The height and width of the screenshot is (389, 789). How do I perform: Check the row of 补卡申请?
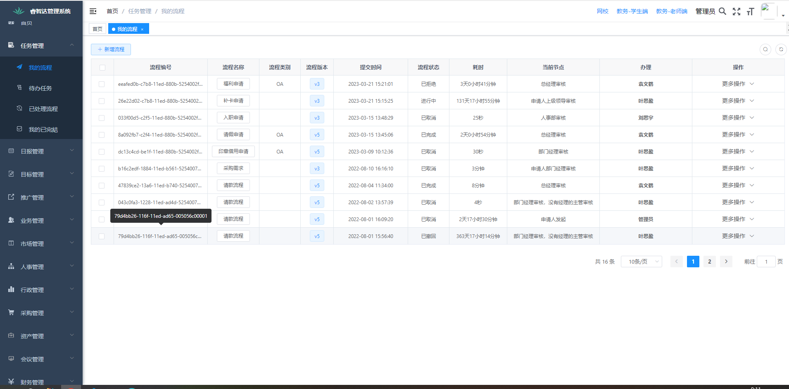[x=102, y=101]
